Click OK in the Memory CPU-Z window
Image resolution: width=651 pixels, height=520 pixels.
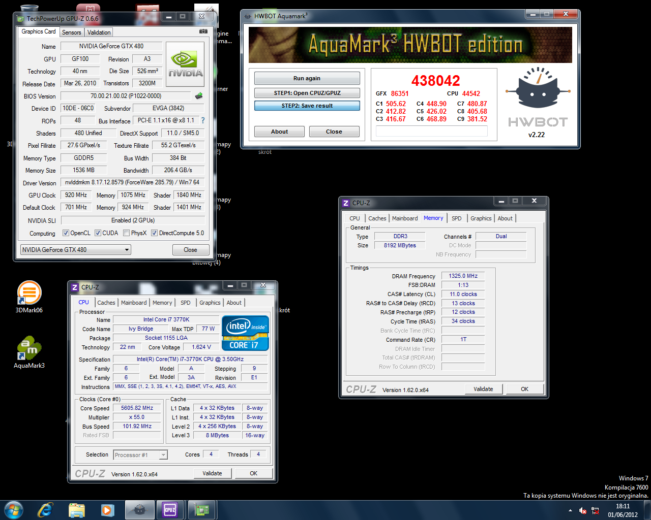pyautogui.click(x=525, y=389)
